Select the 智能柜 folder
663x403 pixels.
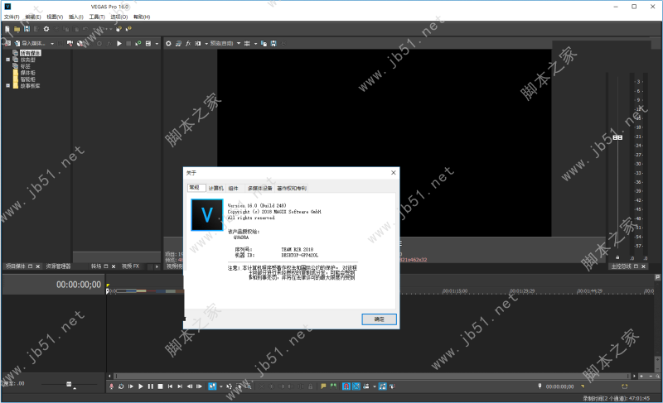pyautogui.click(x=28, y=79)
